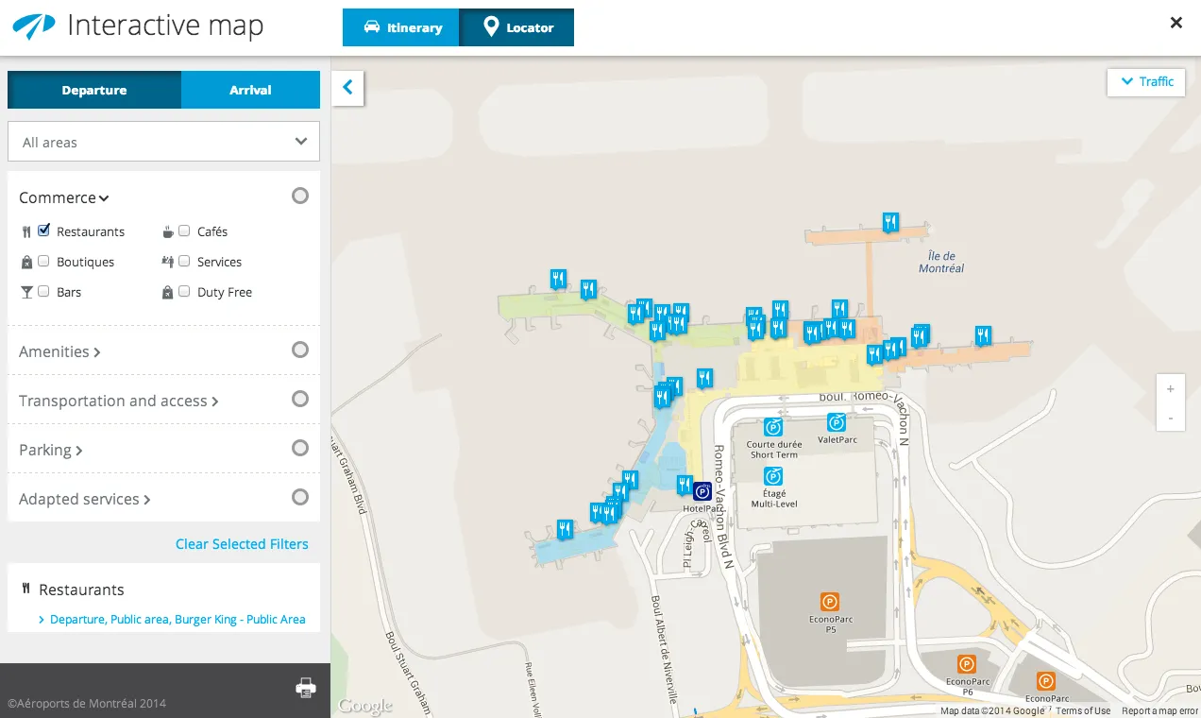This screenshot has width=1201, height=718.
Task: Expand the Parking filter section
Action: (x=50, y=449)
